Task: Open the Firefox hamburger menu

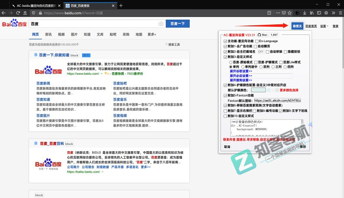Action: [x=341, y=13]
